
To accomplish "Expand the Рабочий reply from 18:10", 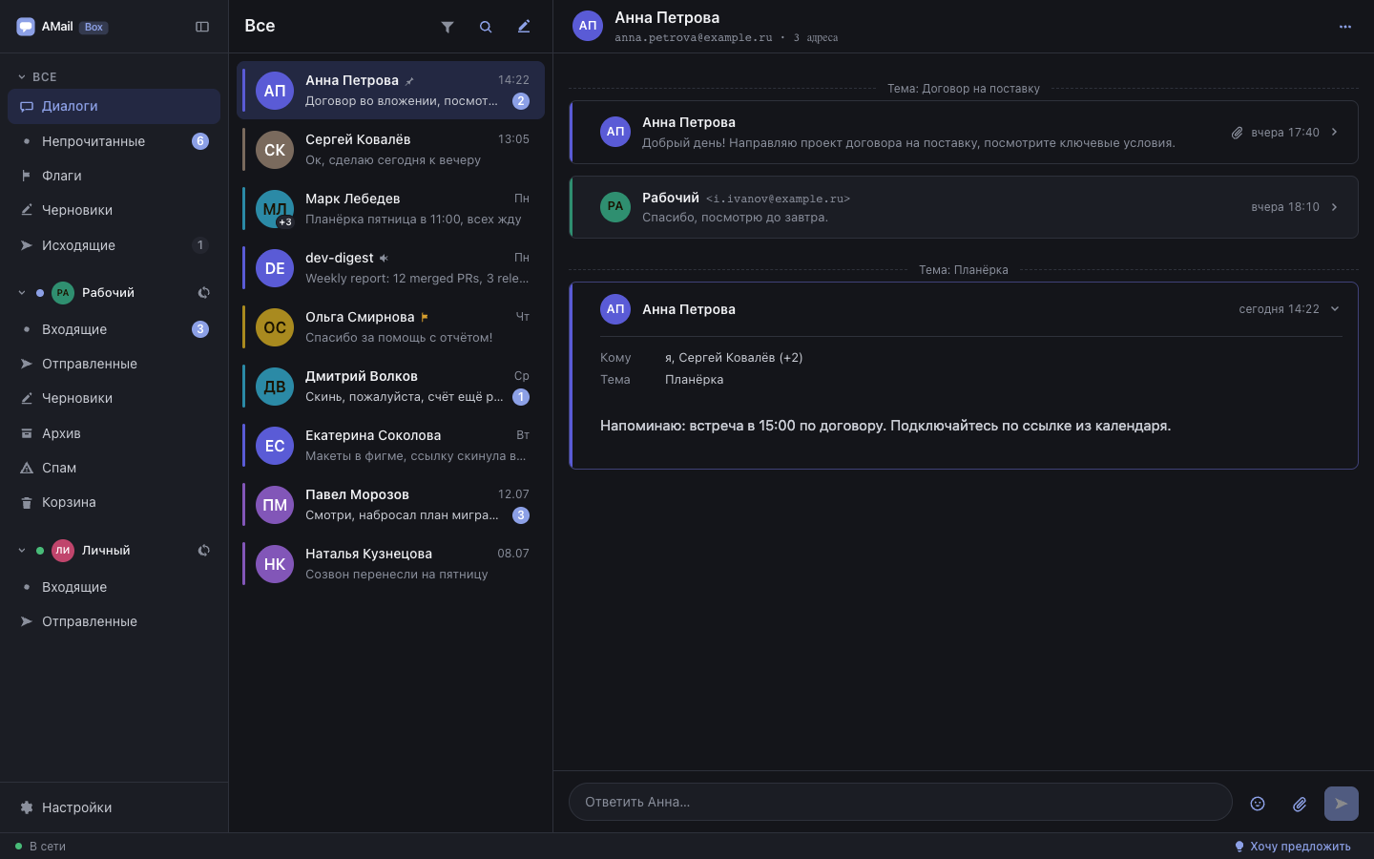I will click(1335, 207).
